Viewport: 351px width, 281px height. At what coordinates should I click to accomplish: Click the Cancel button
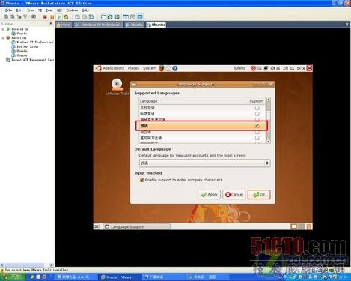[234, 195]
